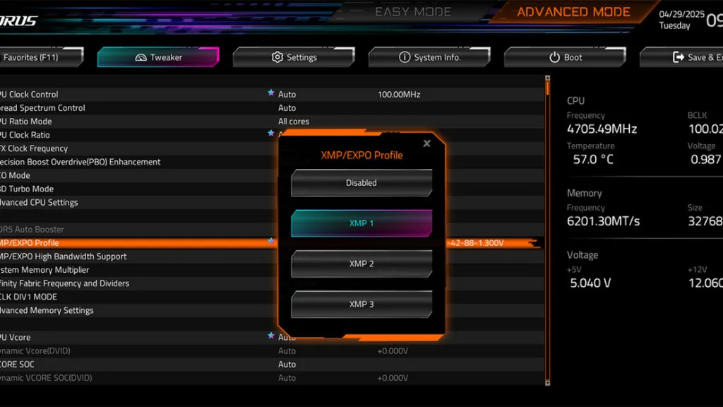Viewport: 723px width, 407px height.
Task: Click memory frequency 6201.30MT/s readout
Action: (603, 221)
